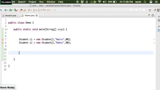Open Previous Annotation dropdown arrow
This screenshot has height=90, width=160.
click(x=42, y=10)
